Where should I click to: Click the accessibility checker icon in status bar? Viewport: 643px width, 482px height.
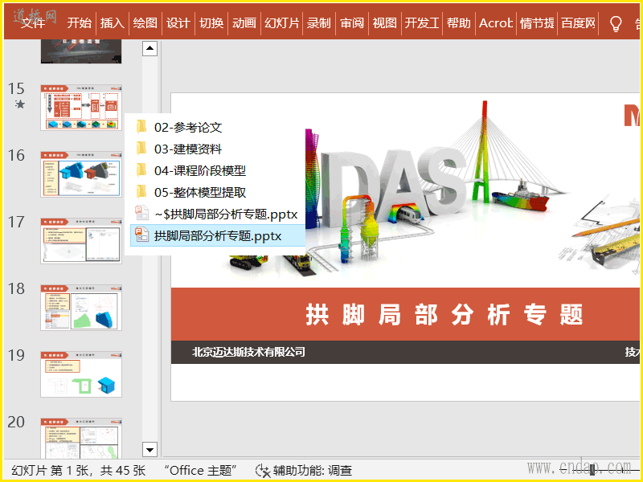pos(263,471)
